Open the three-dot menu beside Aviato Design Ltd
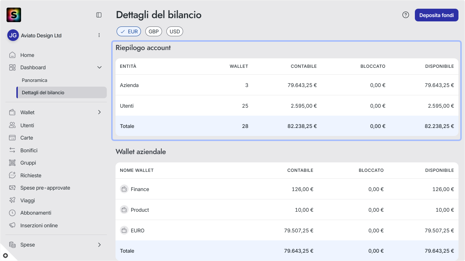The height and width of the screenshot is (261, 465). click(99, 35)
